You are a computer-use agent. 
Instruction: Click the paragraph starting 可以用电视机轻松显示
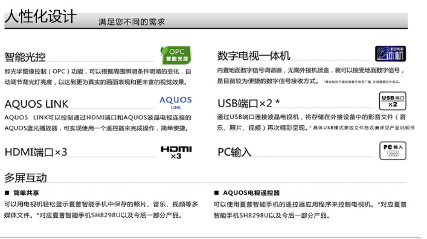click(x=101, y=210)
